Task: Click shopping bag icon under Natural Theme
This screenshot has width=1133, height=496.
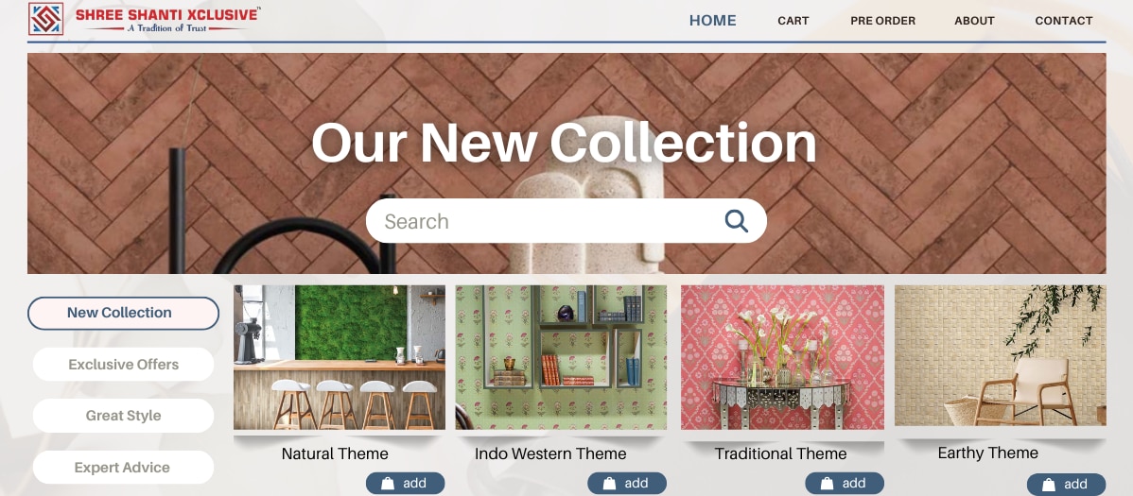Action: pos(388,483)
